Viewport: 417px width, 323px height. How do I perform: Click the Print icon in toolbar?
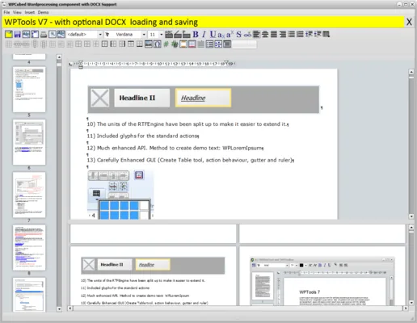pos(44,35)
